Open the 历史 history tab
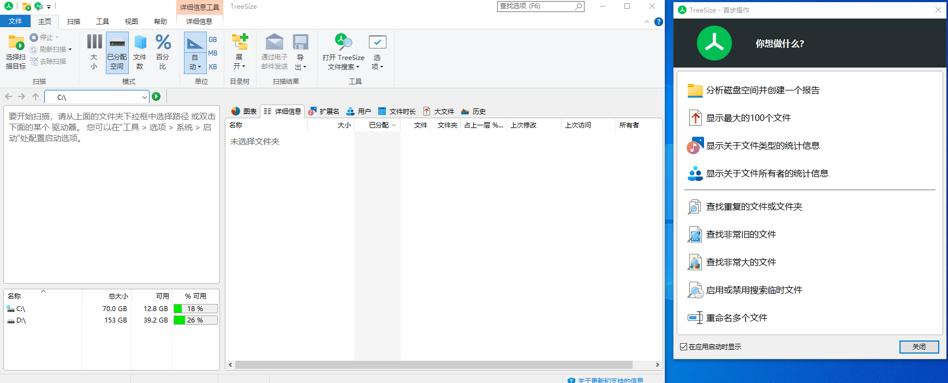This screenshot has width=948, height=383. 473,111
